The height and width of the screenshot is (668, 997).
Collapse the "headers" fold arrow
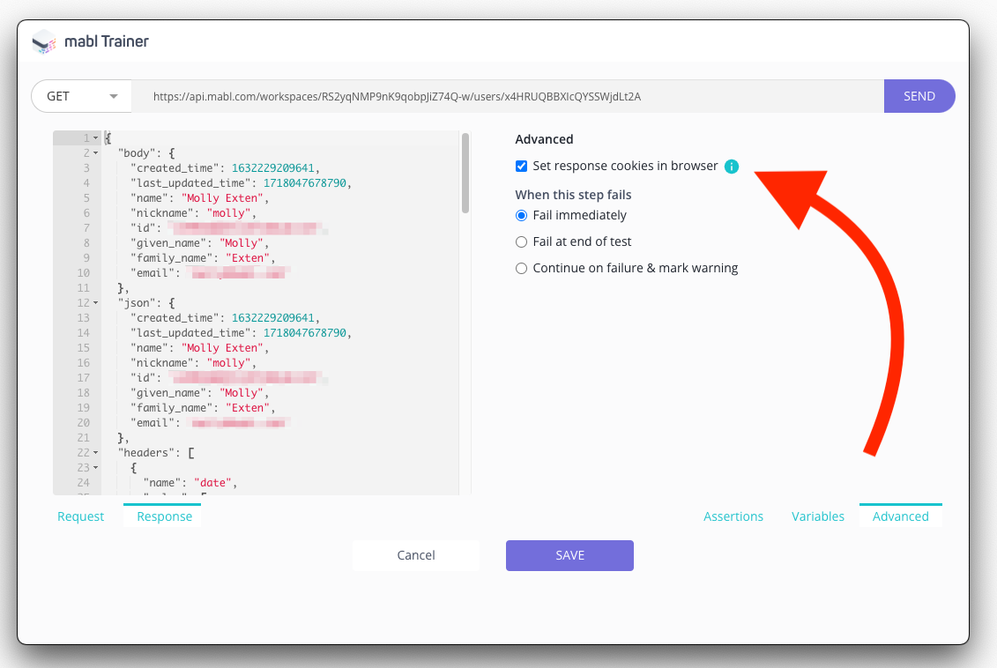[x=96, y=453]
